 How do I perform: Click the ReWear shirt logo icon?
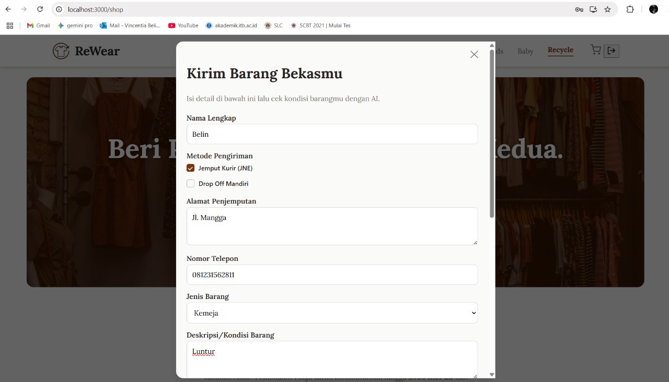coord(61,51)
